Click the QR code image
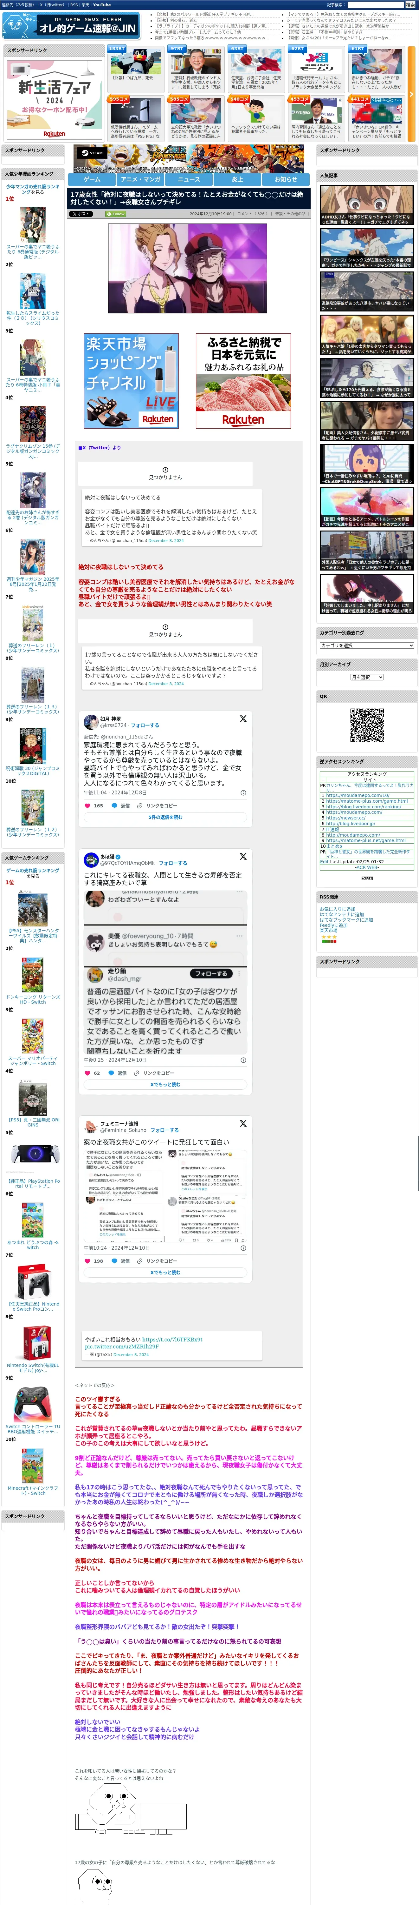The image size is (419, 1905). coord(367,725)
